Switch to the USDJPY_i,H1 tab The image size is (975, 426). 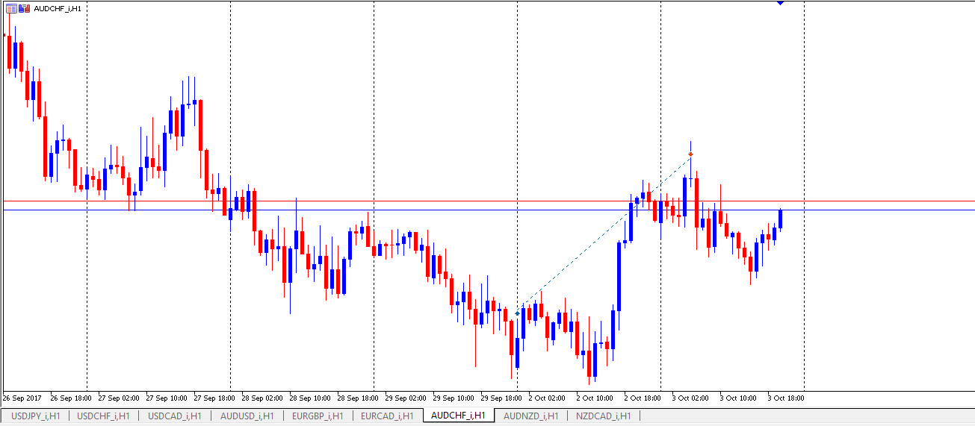click(35, 416)
